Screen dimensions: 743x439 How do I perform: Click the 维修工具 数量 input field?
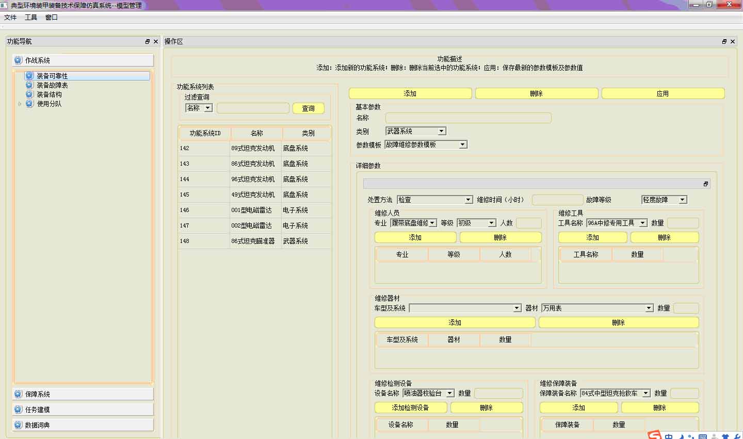click(x=683, y=223)
